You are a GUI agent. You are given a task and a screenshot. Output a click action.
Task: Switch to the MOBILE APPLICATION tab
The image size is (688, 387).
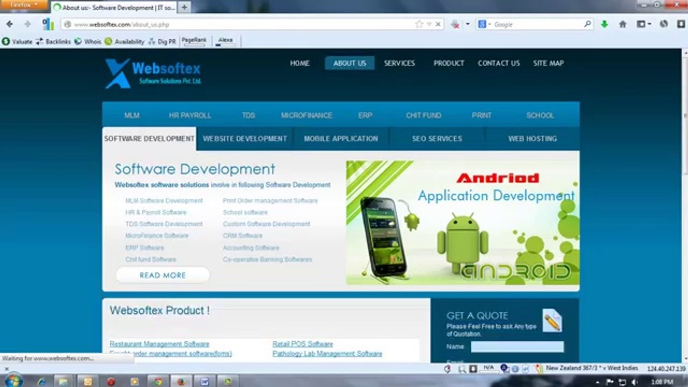(341, 138)
